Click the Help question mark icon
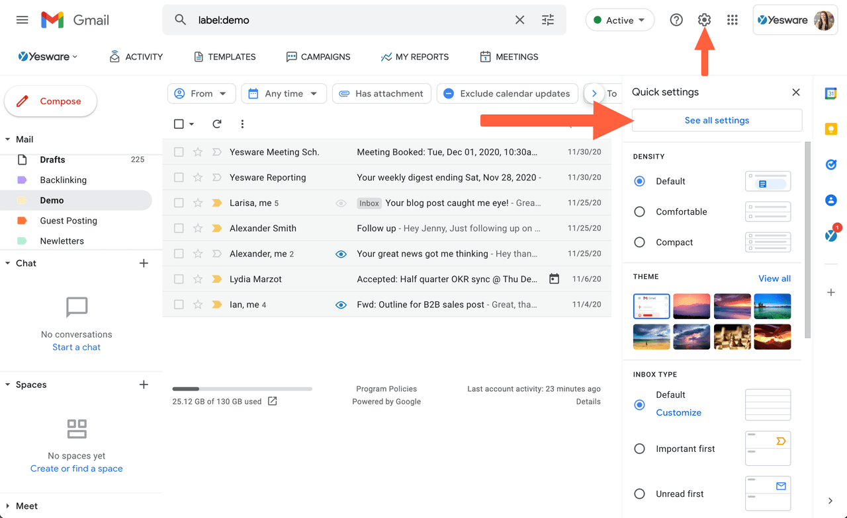 676,20
